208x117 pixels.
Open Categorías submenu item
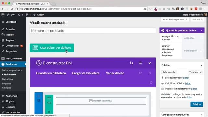click(7, 79)
